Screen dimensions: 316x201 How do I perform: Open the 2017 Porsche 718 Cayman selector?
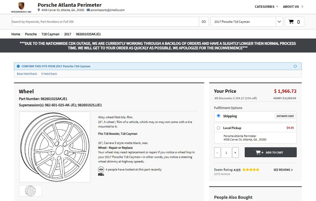243,22
